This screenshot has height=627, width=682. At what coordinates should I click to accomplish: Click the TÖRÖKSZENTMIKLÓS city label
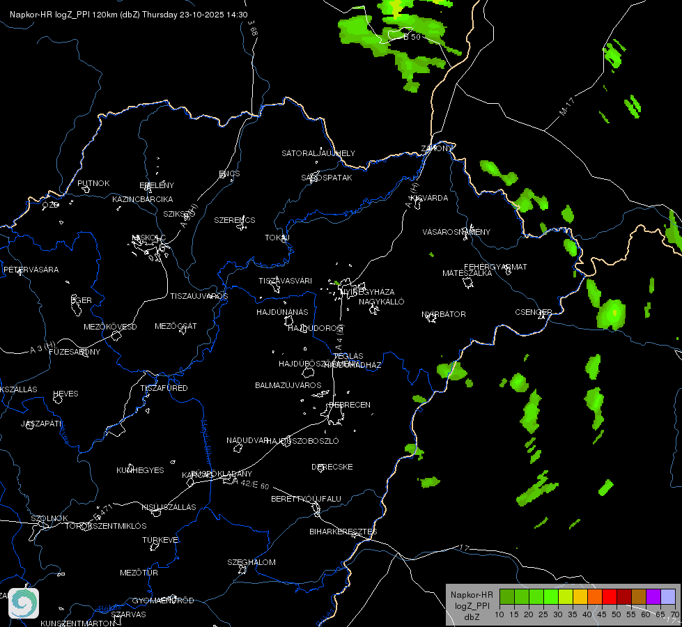pyautogui.click(x=106, y=526)
